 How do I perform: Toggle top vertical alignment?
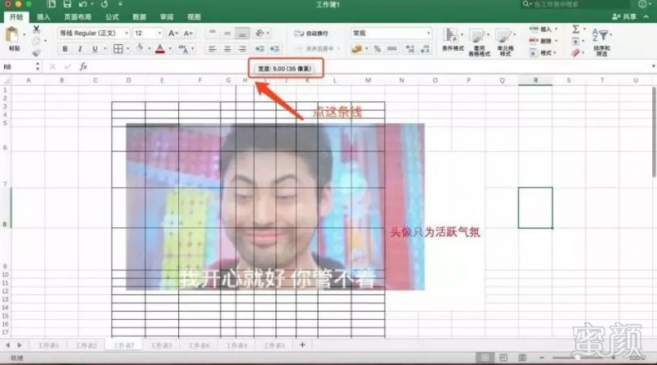(213, 33)
